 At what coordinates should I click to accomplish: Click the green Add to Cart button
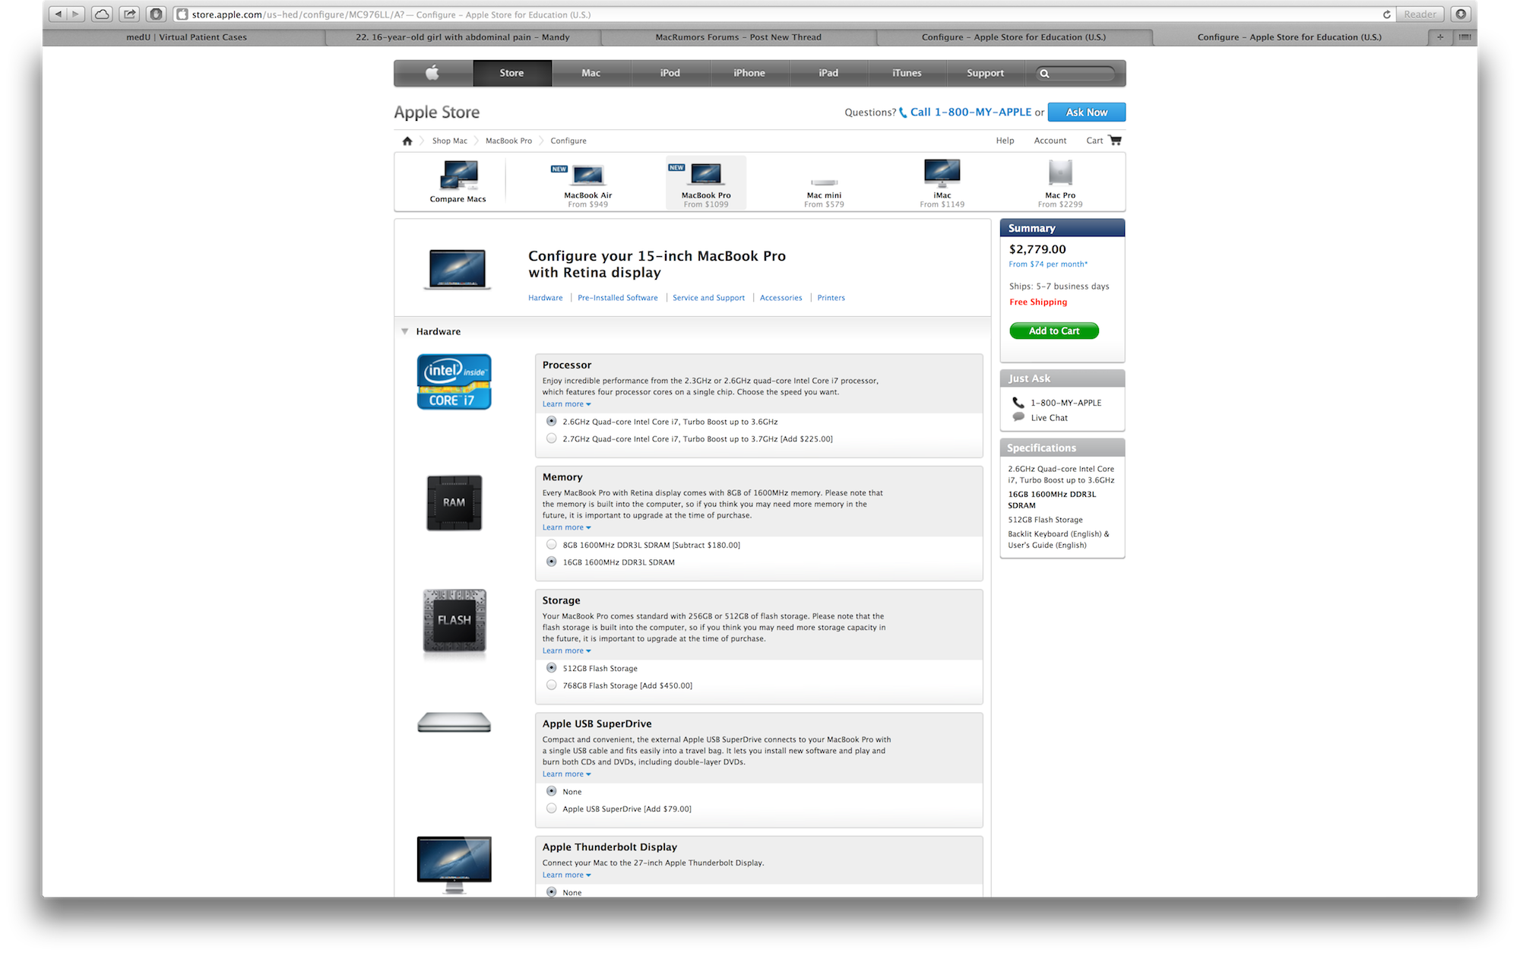point(1054,331)
